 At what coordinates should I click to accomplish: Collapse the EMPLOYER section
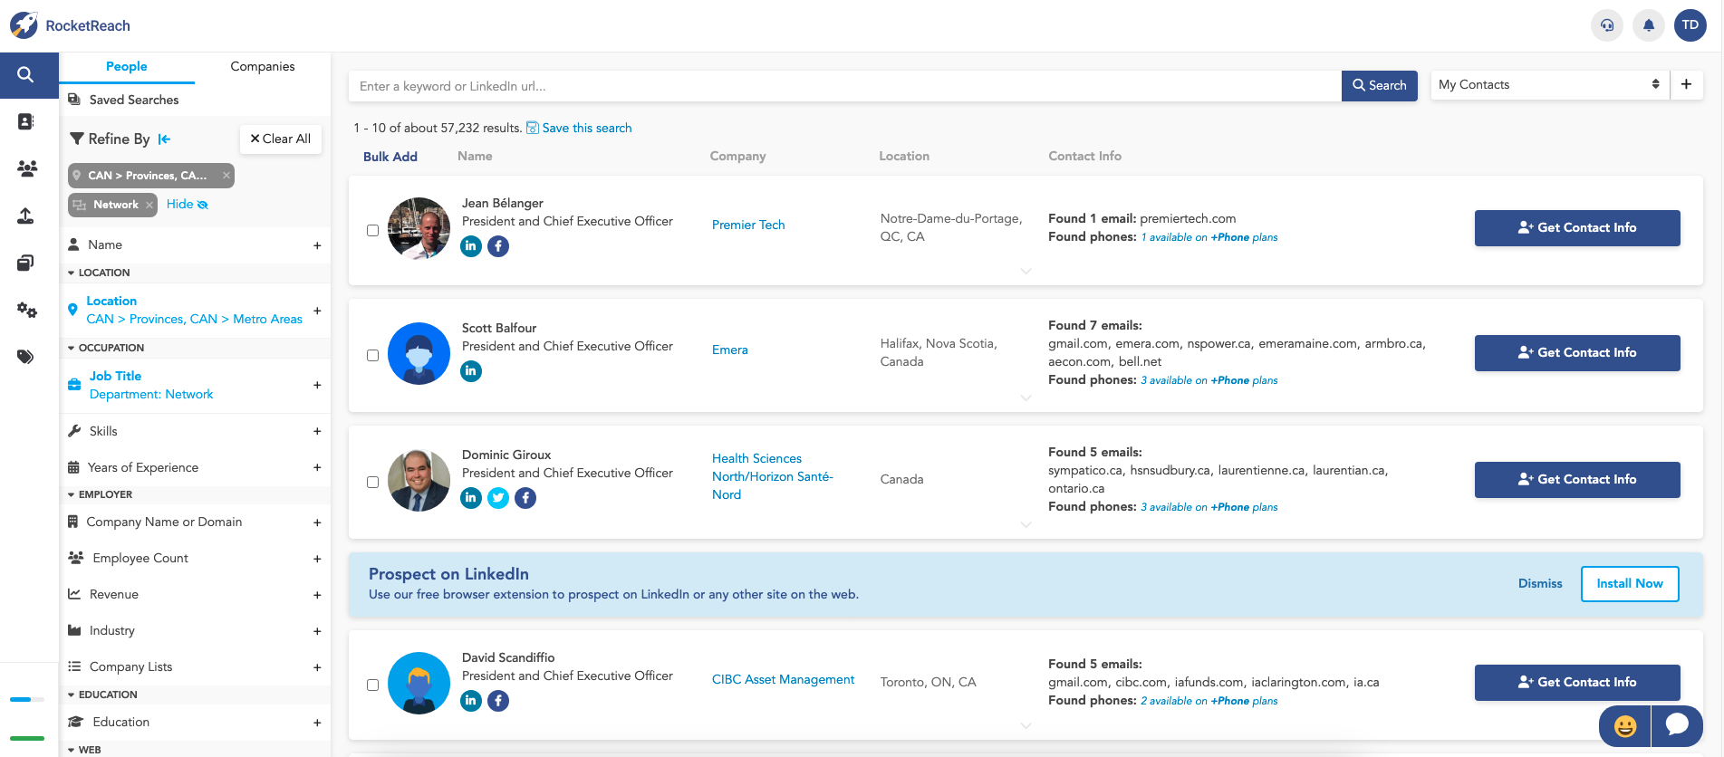coord(100,494)
